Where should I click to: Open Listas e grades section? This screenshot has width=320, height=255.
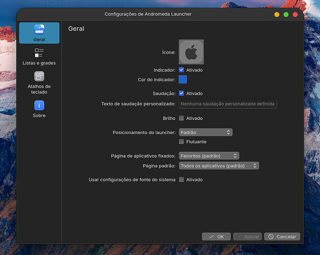pos(39,57)
